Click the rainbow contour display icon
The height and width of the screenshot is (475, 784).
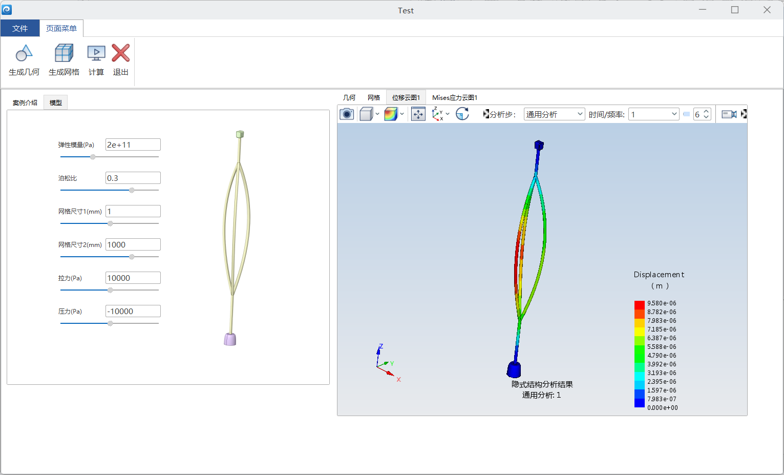tap(391, 114)
